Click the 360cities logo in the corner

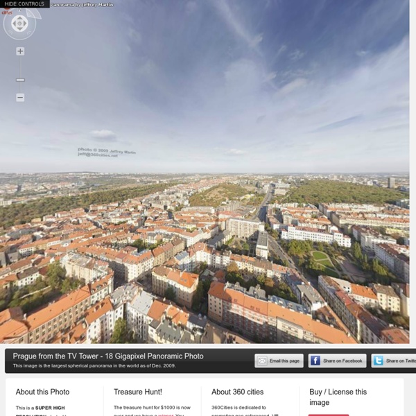point(6,12)
